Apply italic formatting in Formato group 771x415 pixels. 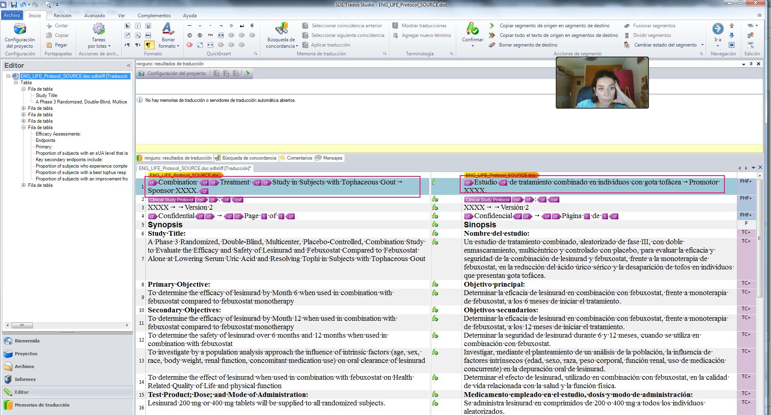coord(138,26)
